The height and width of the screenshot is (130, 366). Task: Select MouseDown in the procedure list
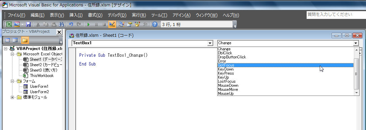coord(285,85)
